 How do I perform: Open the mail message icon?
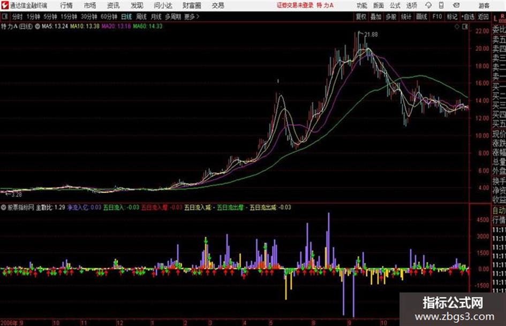coord(456,5)
